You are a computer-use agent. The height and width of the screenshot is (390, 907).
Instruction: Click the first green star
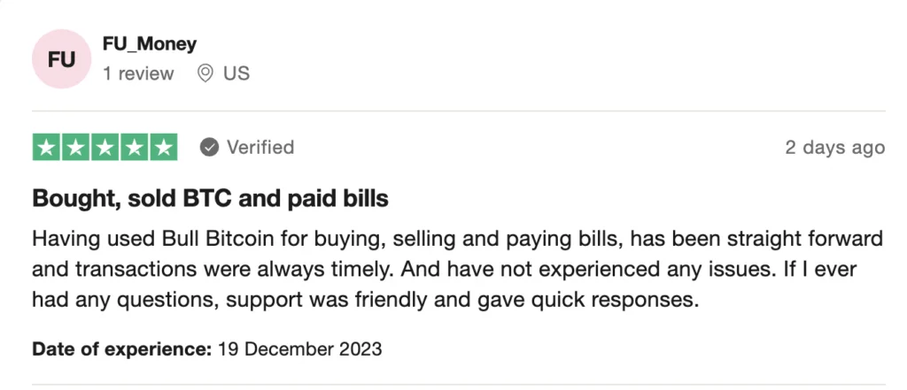pyautogui.click(x=48, y=148)
